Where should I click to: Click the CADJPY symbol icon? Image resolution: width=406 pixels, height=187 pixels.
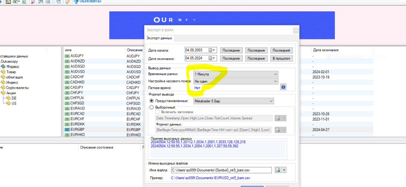(67, 87)
